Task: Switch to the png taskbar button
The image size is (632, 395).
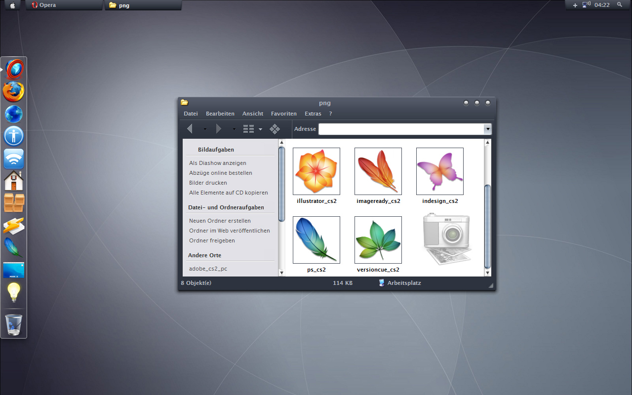Action: [x=143, y=5]
